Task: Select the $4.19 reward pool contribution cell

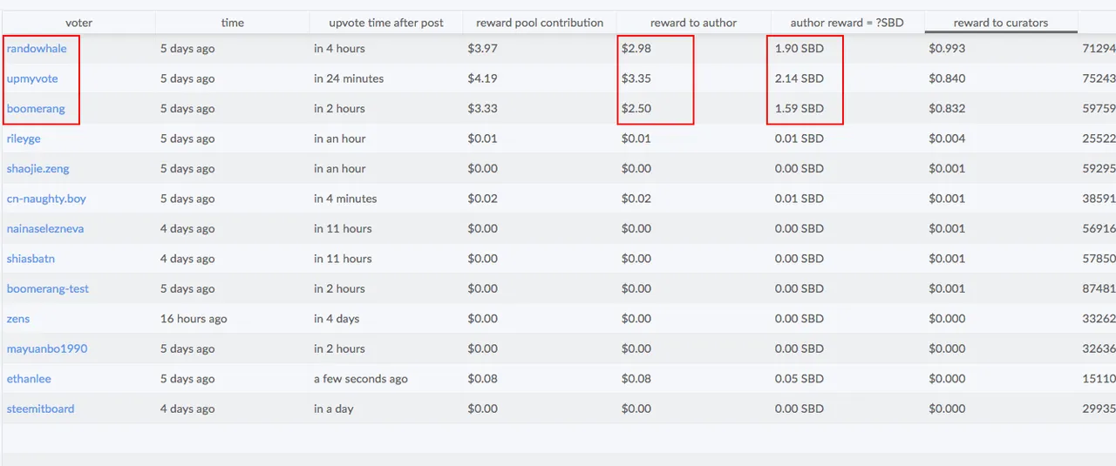Action: tap(482, 78)
